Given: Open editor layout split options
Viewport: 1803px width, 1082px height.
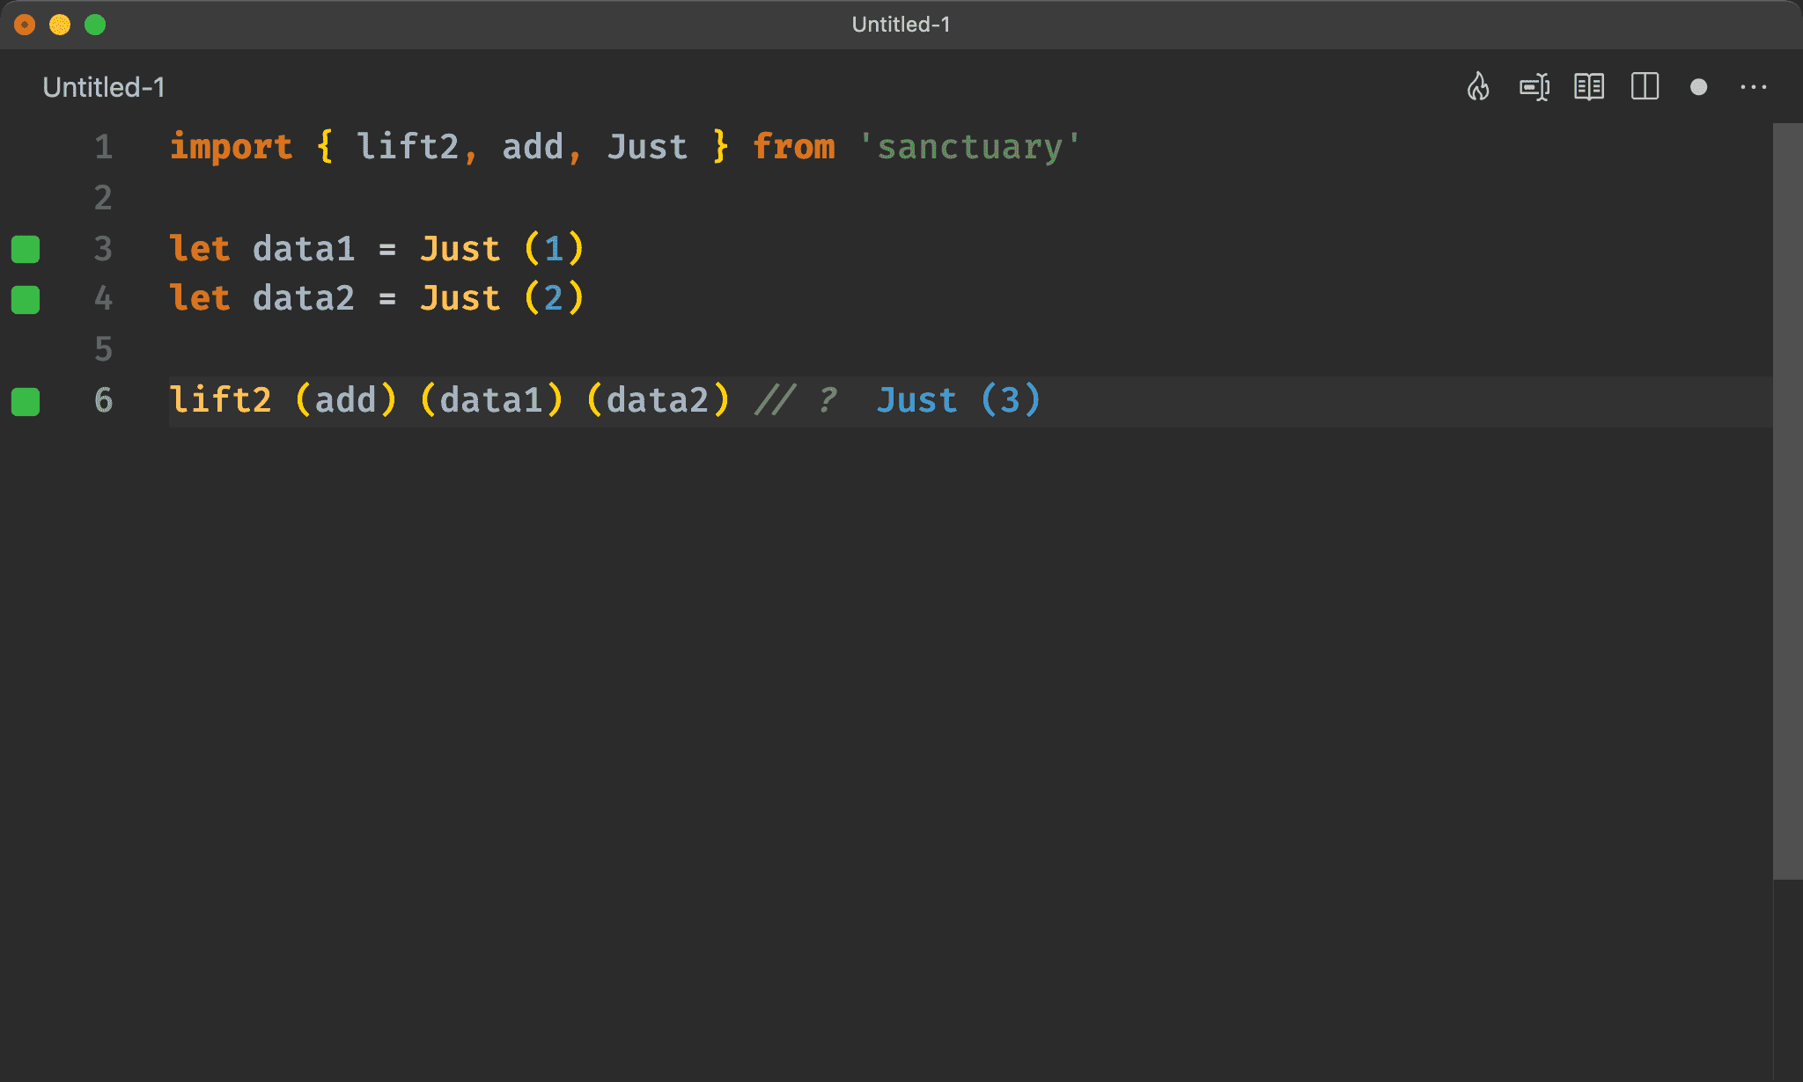Looking at the screenshot, I should tap(1645, 87).
